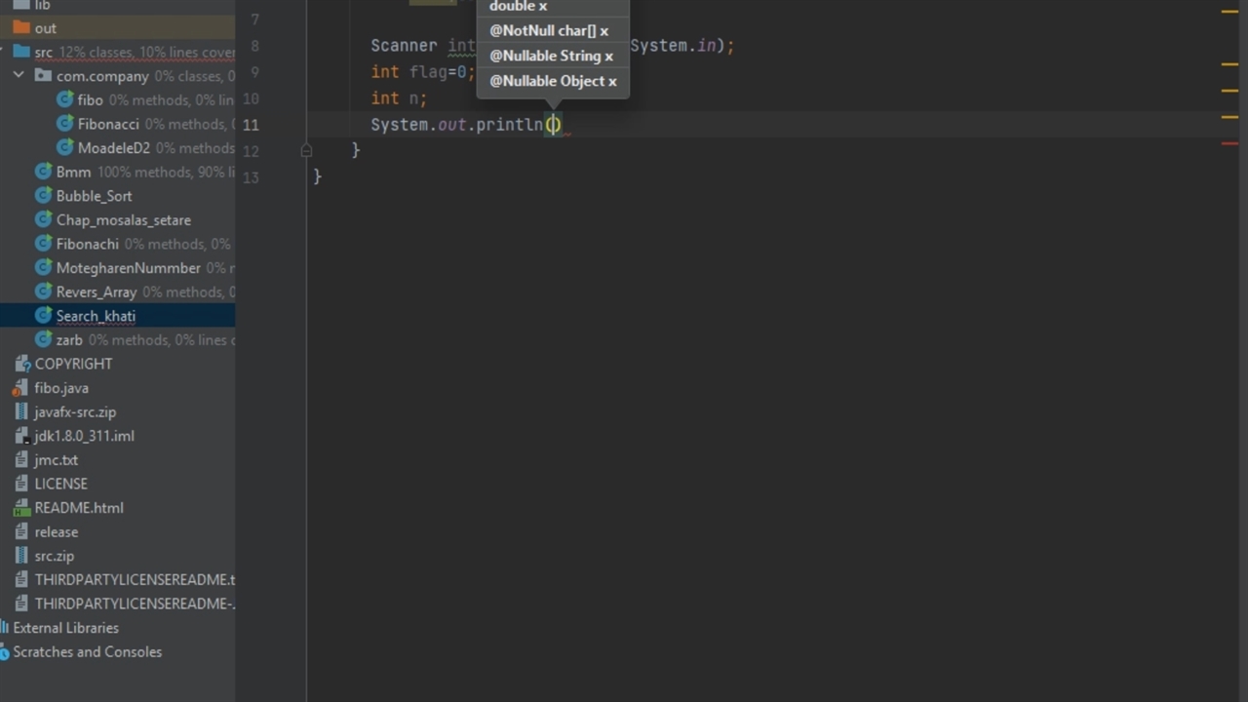Click the fibo.java file icon
1248x702 pixels.
click(21, 388)
